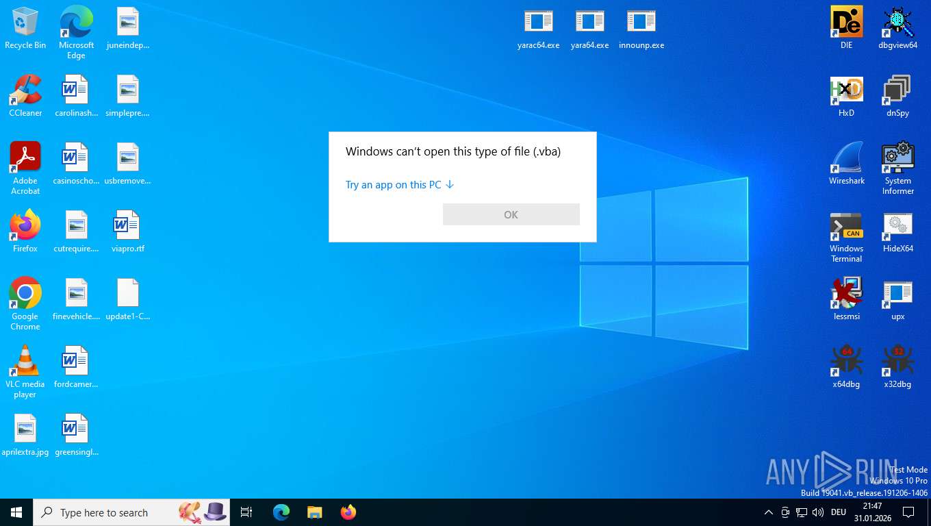Viewport: 931px width, 526px height.
Task: Switch the DEU input language indicator
Action: point(839,512)
